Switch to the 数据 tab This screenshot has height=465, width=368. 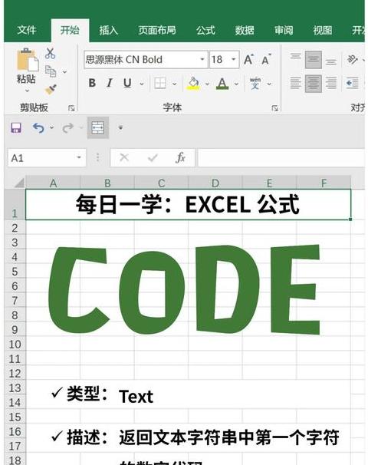click(245, 30)
